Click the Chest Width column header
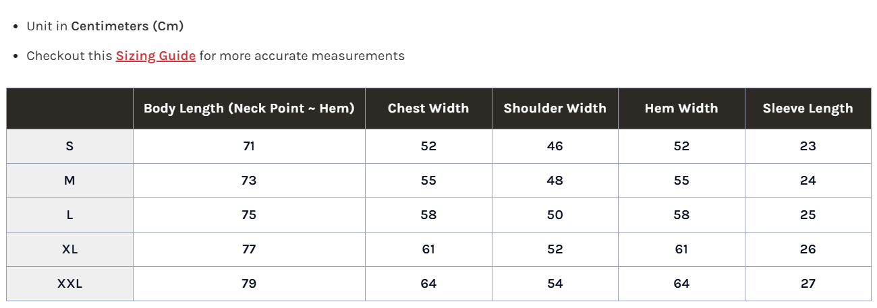 (x=428, y=109)
